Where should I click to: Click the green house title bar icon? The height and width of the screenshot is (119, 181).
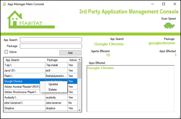tap(4, 4)
